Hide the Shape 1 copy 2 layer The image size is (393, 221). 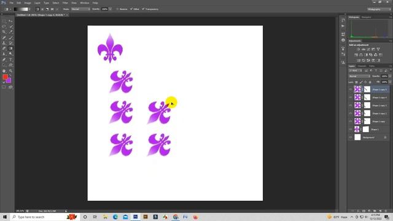coord(351,114)
